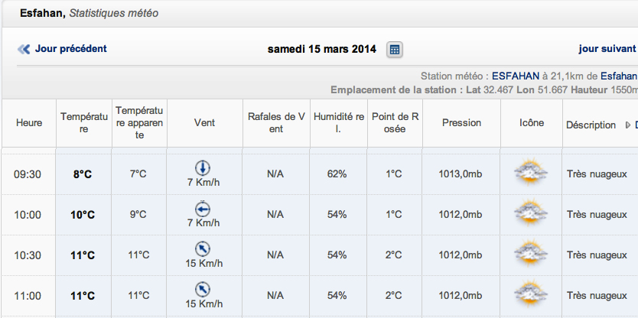
Task: Open the ESFAHAN weather station link
Action: pos(516,76)
